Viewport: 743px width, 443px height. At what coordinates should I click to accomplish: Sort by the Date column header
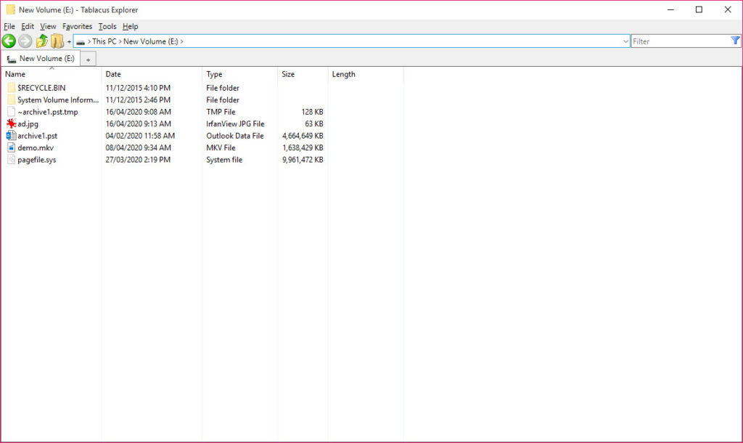152,74
